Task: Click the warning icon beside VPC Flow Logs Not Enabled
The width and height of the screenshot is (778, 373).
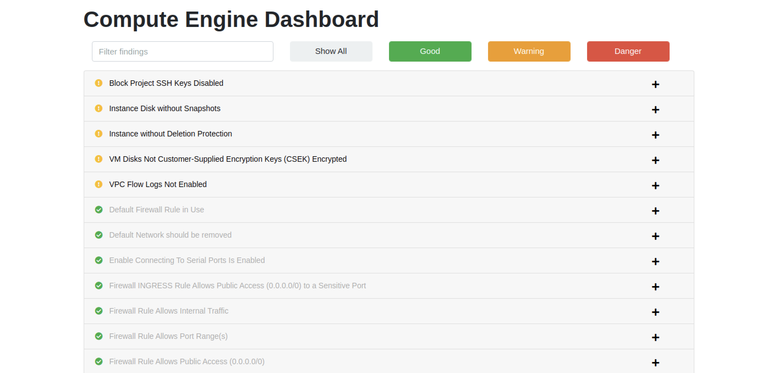Action: (x=99, y=184)
